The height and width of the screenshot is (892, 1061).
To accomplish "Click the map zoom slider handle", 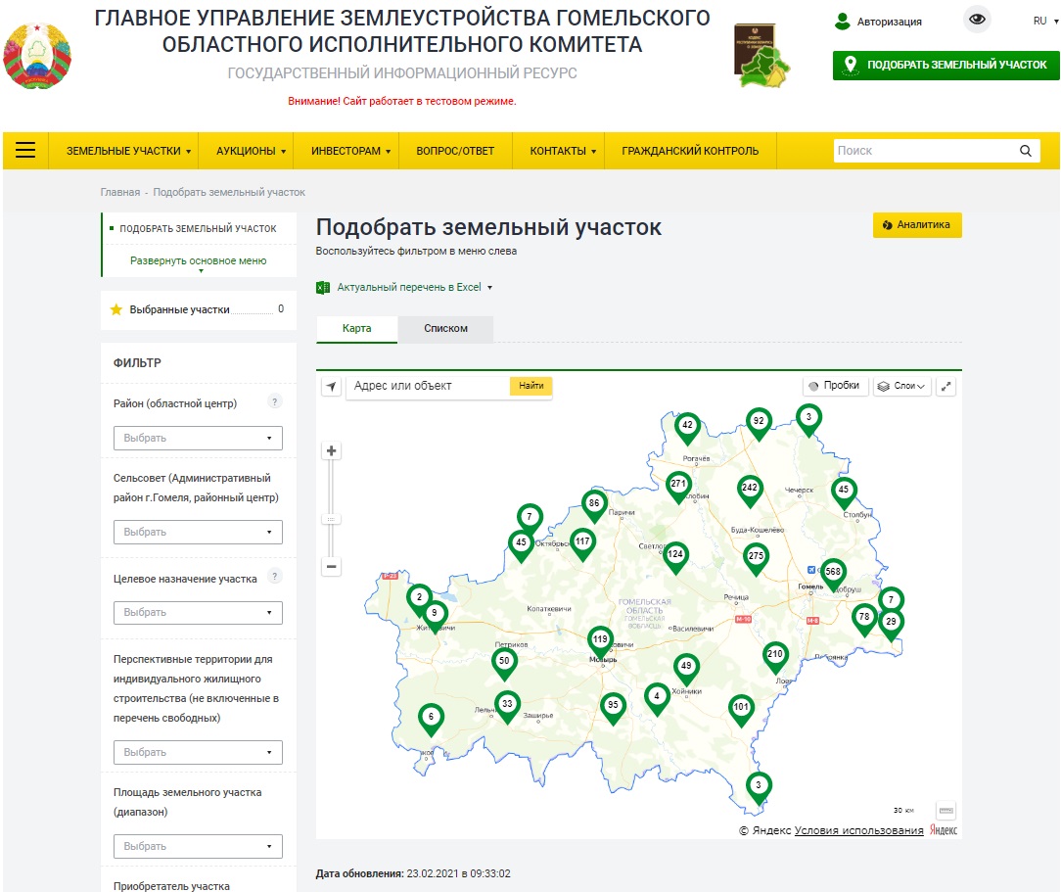I will pyautogui.click(x=331, y=520).
